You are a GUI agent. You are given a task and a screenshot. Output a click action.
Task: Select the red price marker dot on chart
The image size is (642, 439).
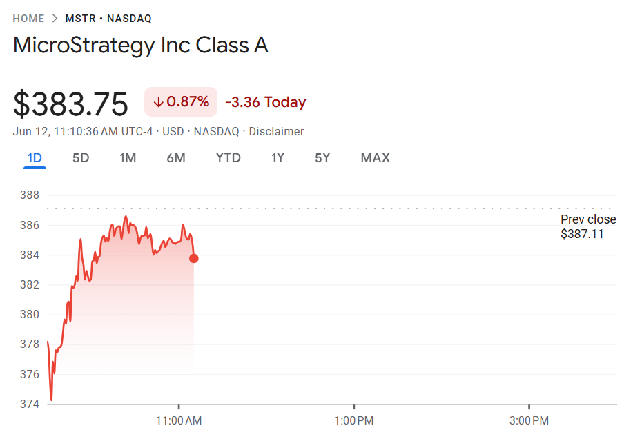click(x=194, y=258)
